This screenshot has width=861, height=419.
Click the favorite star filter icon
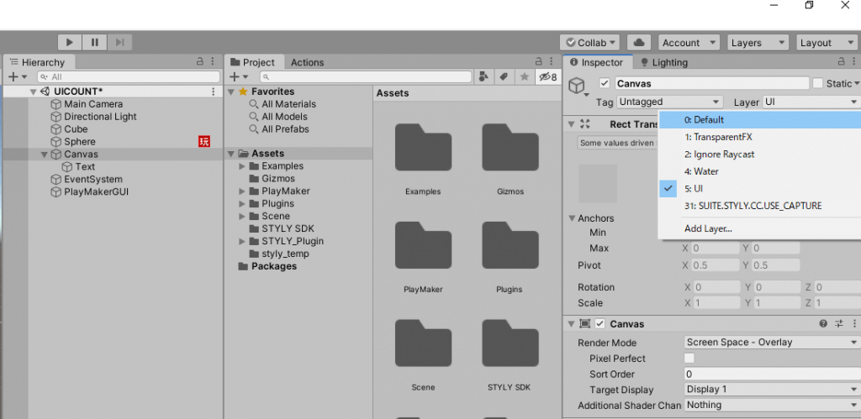click(524, 76)
